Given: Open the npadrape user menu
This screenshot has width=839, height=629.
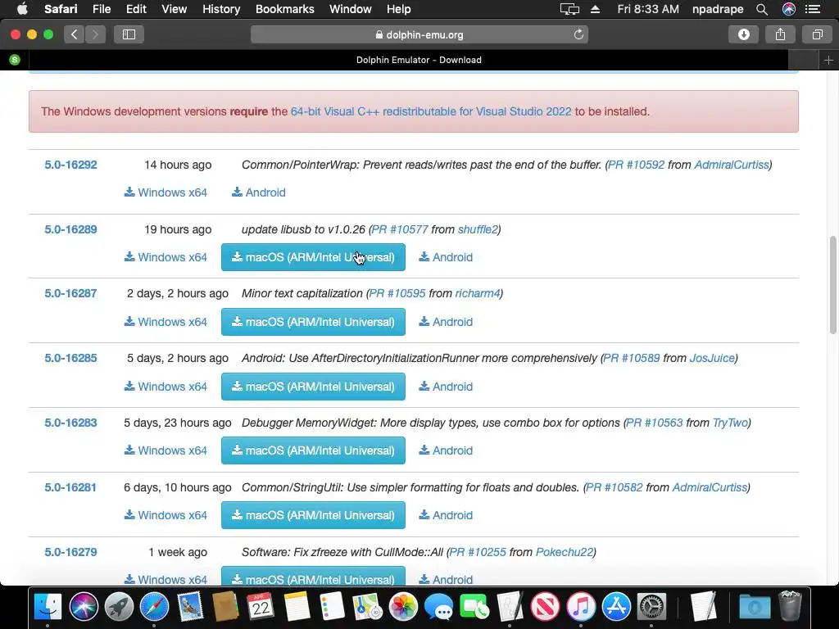Looking at the screenshot, I should click(718, 9).
